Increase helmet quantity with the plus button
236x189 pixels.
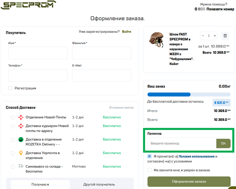tap(215, 36)
